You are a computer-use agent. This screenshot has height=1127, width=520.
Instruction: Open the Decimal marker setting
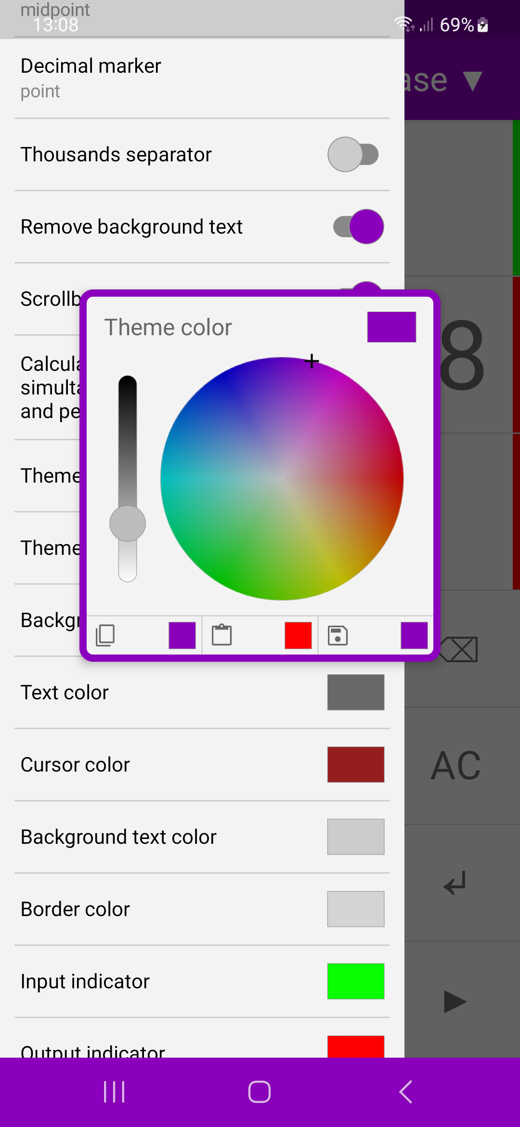click(202, 78)
